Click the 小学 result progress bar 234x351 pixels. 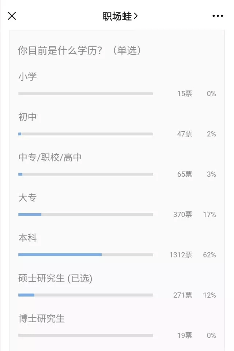point(85,94)
